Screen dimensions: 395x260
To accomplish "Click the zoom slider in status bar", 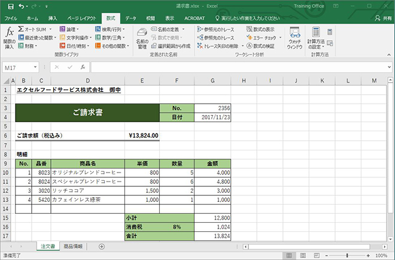I will (x=358, y=255).
